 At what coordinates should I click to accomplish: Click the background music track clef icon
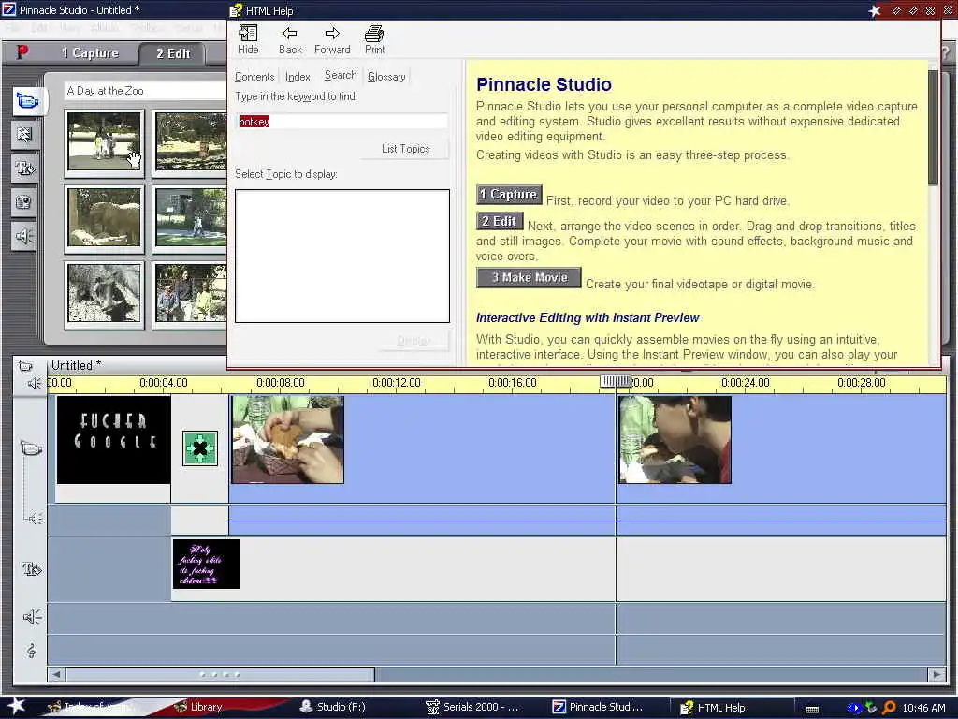pos(31,650)
